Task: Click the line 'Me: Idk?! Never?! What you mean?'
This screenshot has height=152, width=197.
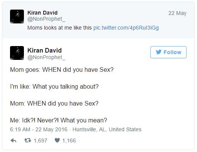Action: click(59, 120)
